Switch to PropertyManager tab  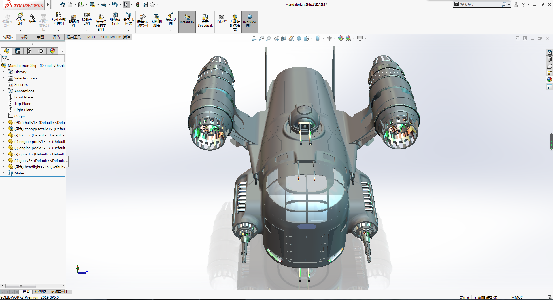18,51
